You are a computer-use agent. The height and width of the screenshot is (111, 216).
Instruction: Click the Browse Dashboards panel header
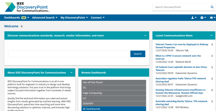[114, 73]
